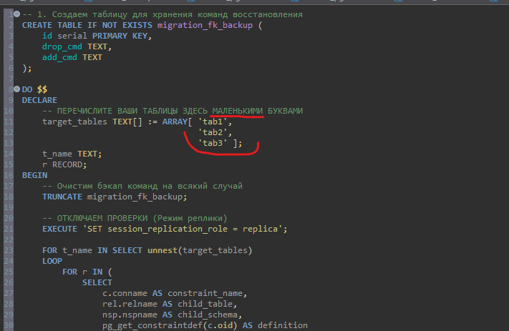
Task: Collapse the fold marker on line 1
Action: pyautogui.click(x=16, y=14)
